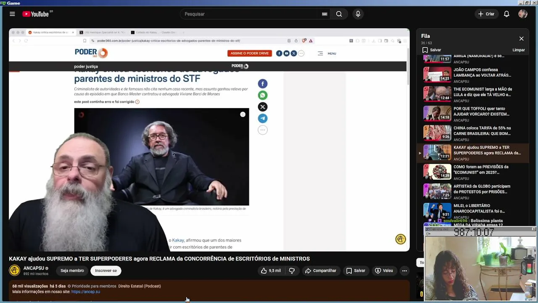Close the webcam overlay window
This screenshot has width=538, height=303.
(x=533, y=229)
